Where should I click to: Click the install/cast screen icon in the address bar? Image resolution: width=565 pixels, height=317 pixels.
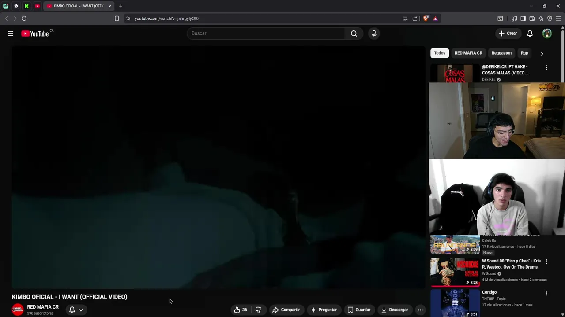[x=405, y=18]
